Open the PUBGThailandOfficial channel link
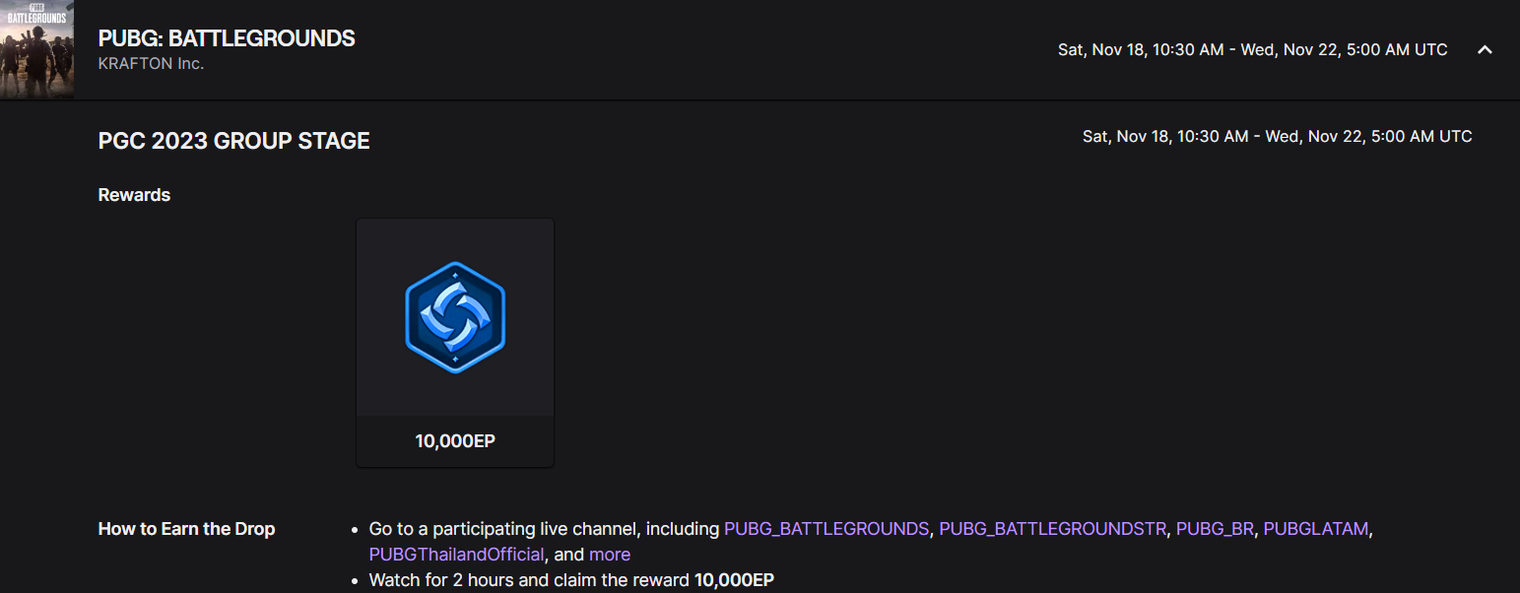1520x593 pixels. (457, 555)
